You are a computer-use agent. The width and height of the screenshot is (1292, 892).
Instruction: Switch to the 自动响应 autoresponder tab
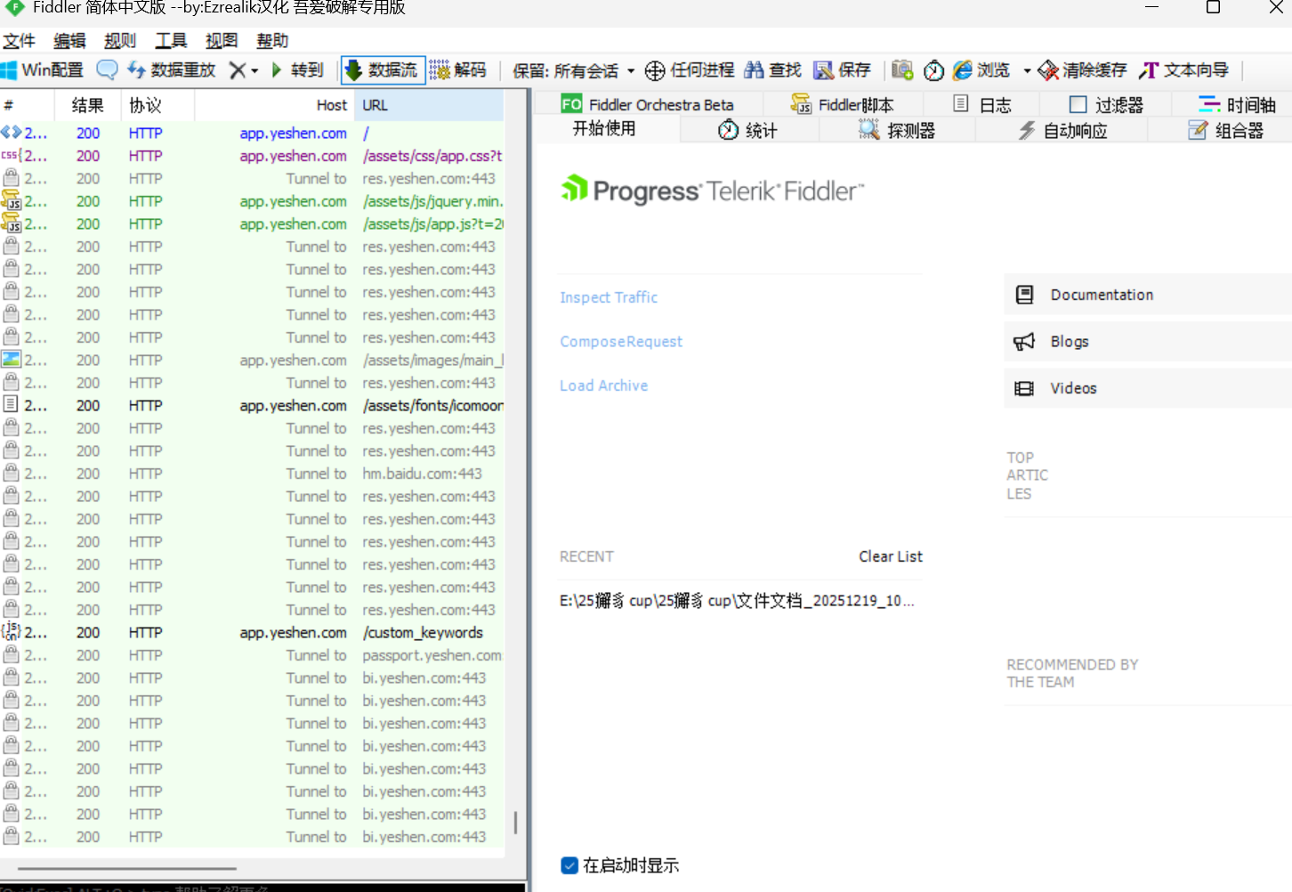pyautogui.click(x=1062, y=130)
